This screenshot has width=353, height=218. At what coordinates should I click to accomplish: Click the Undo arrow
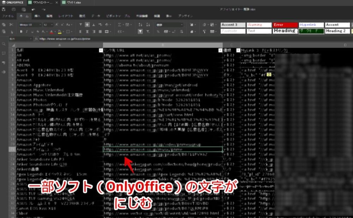[33, 9]
